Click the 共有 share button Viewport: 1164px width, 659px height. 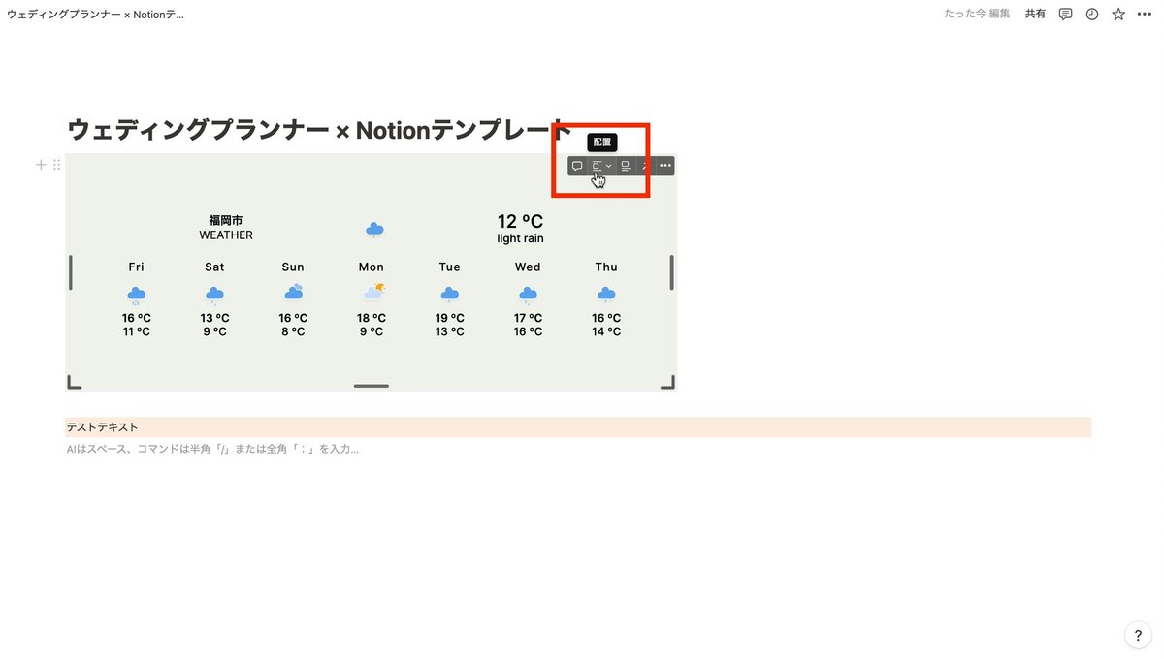tap(1035, 14)
